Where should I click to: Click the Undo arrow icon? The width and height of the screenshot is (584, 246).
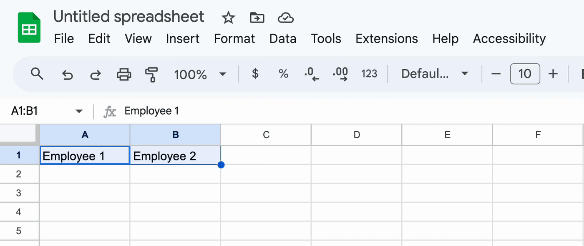pyautogui.click(x=67, y=75)
